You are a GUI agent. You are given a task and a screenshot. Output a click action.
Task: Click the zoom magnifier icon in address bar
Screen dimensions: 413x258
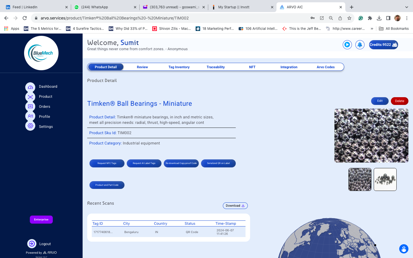pyautogui.click(x=331, y=18)
